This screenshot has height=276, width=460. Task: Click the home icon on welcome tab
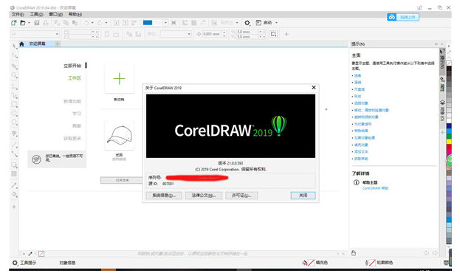coord(21,44)
